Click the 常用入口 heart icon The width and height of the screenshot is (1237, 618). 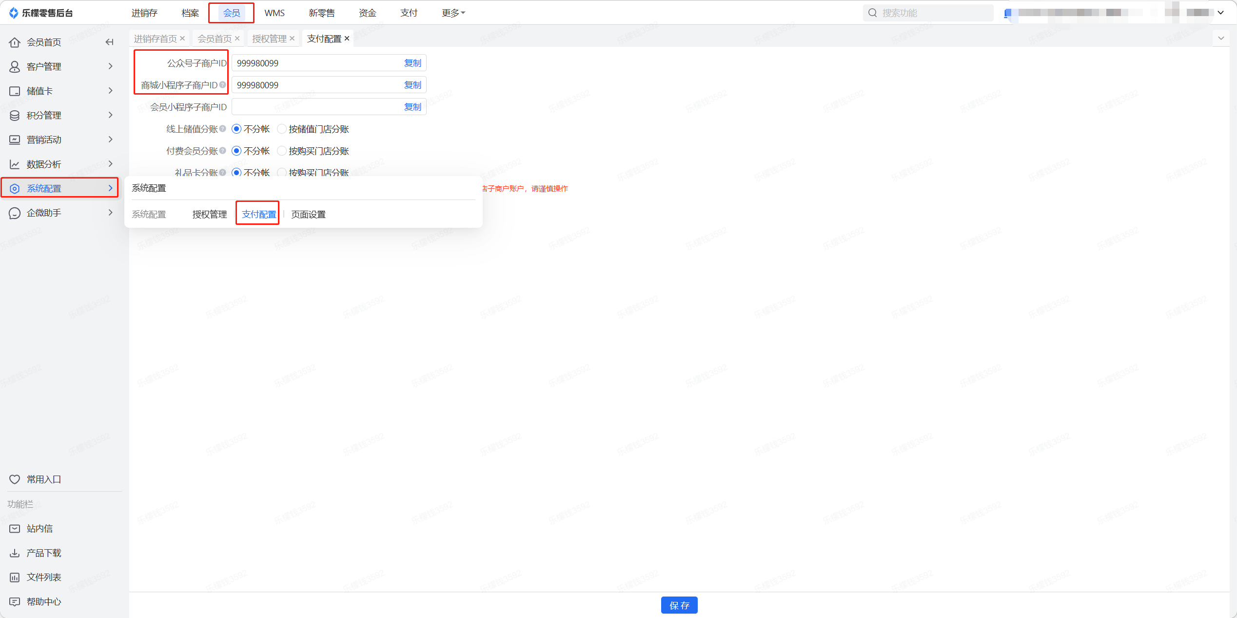tap(15, 479)
